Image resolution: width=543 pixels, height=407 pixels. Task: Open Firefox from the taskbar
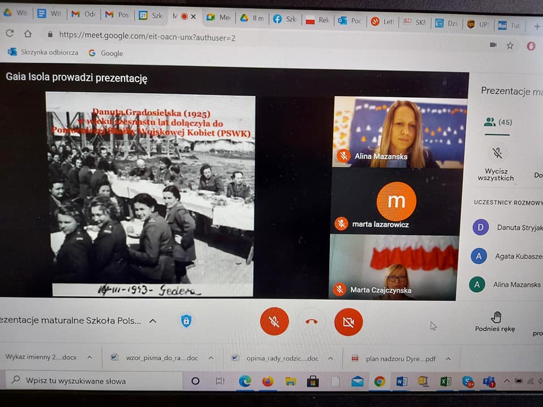click(x=268, y=381)
